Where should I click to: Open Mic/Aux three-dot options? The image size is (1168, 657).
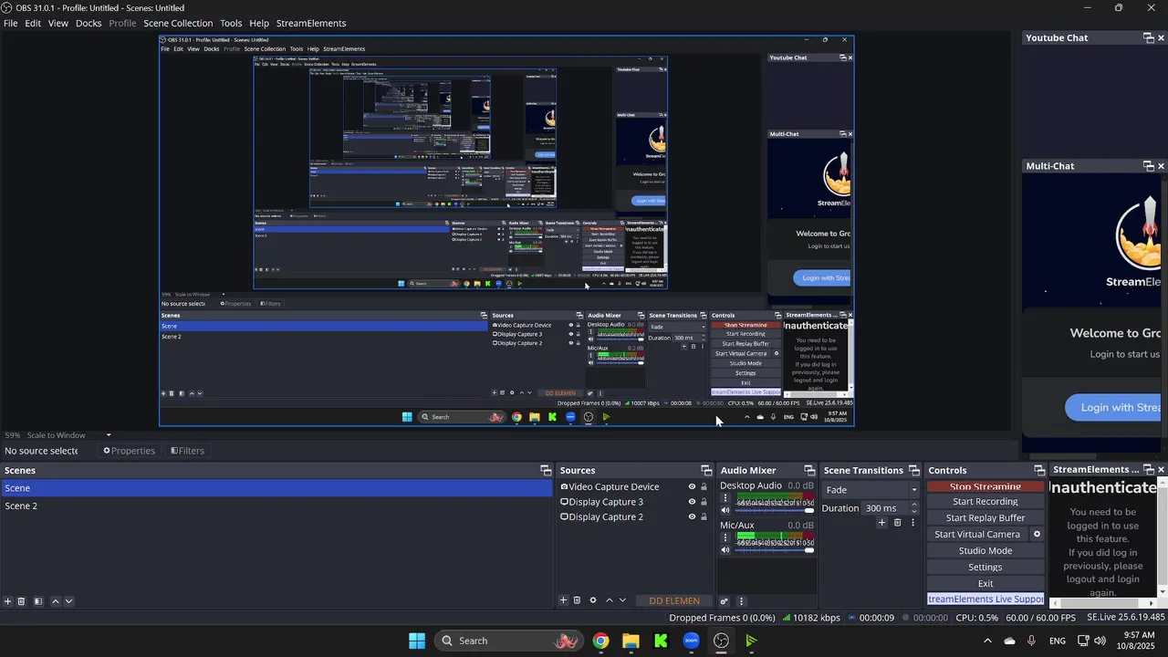[725, 538]
